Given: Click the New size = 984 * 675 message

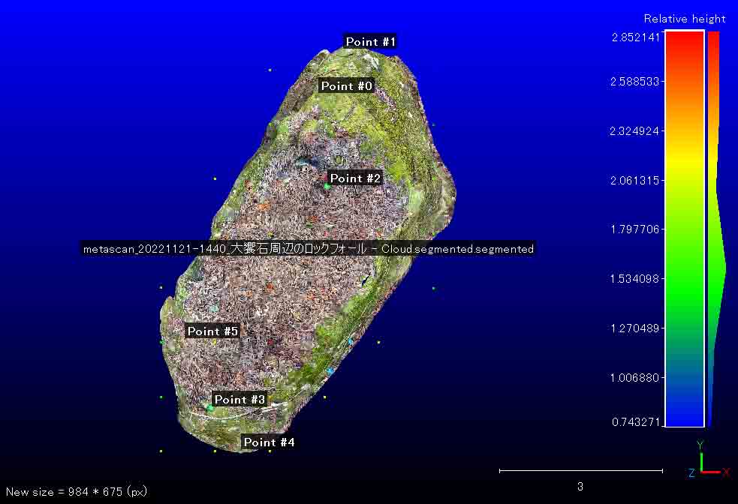Looking at the screenshot, I should (x=77, y=492).
